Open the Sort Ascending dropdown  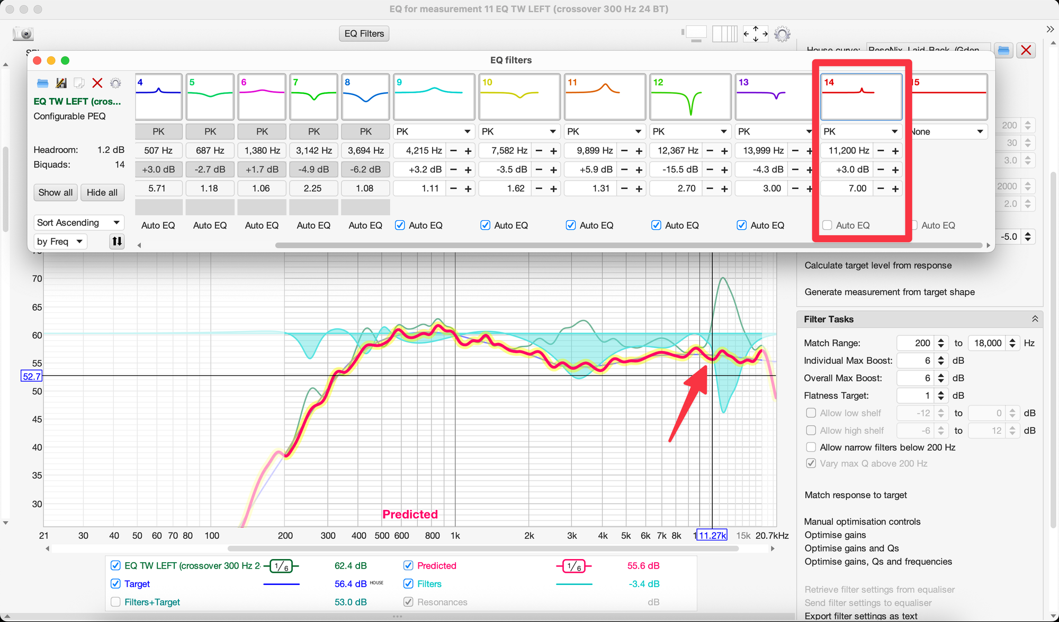(x=78, y=222)
